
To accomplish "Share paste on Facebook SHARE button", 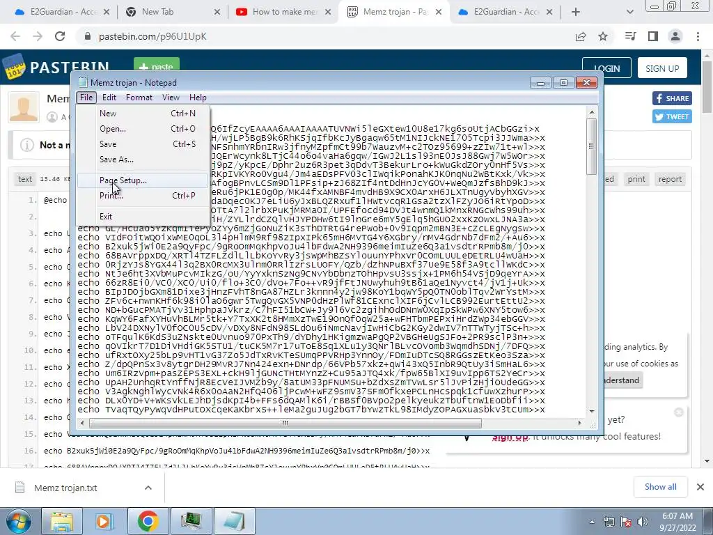I will pos(672,98).
